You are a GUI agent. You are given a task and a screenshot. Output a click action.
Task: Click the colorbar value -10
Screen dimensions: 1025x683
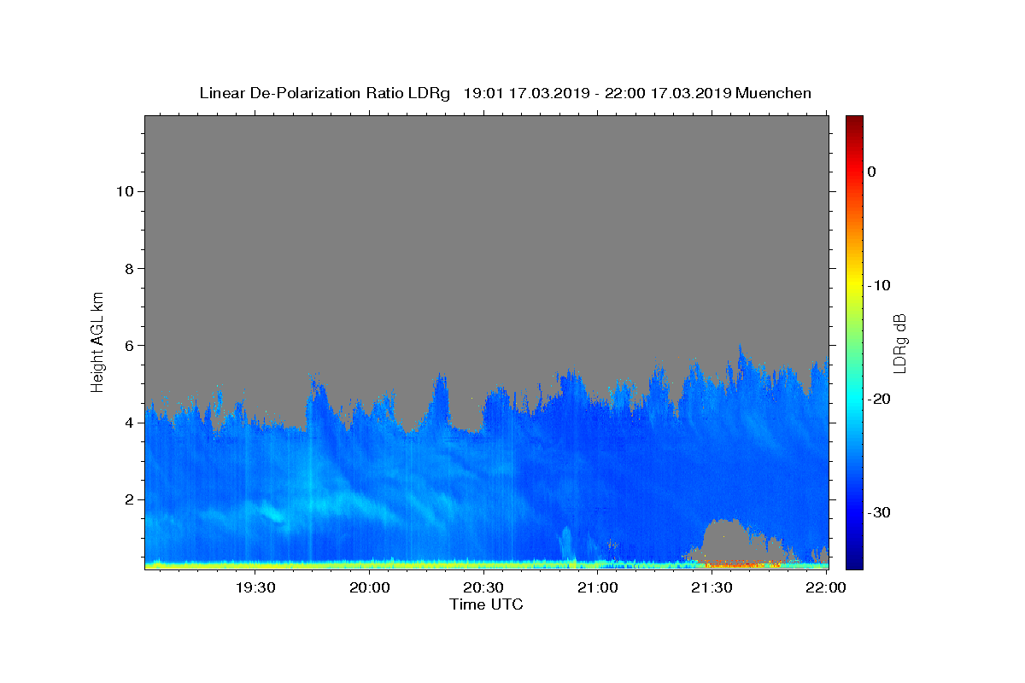[878, 285]
